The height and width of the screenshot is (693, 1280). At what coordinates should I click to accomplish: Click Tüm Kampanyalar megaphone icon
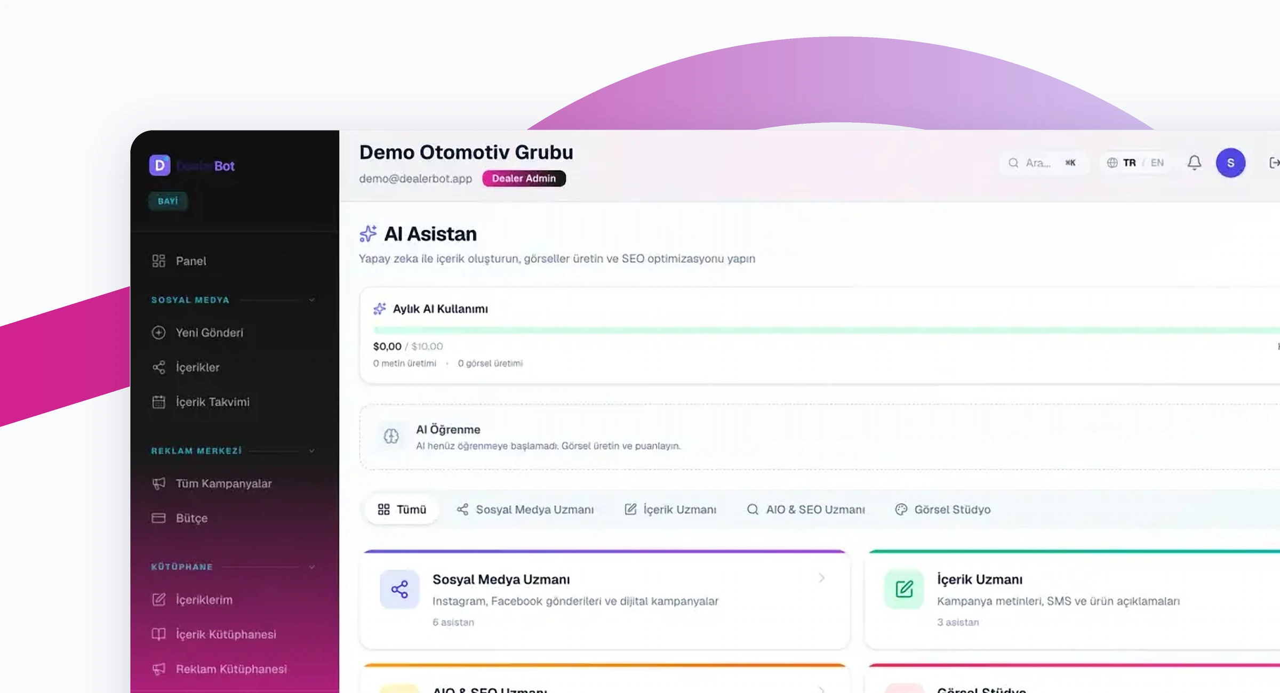[158, 484]
